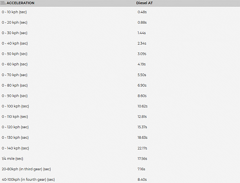Click the 0 - 40 kph row label
Viewport: 240px width, 183px height.
pyautogui.click(x=14, y=43)
